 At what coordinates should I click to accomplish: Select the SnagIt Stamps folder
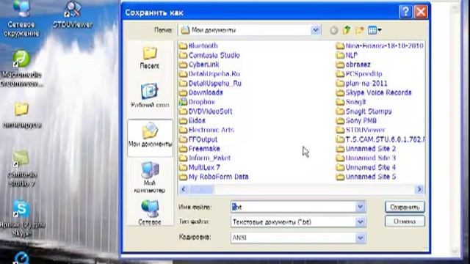(x=364, y=111)
